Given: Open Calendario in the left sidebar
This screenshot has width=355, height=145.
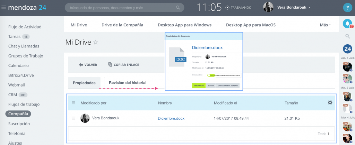Looking at the screenshot, I should [x=19, y=66].
